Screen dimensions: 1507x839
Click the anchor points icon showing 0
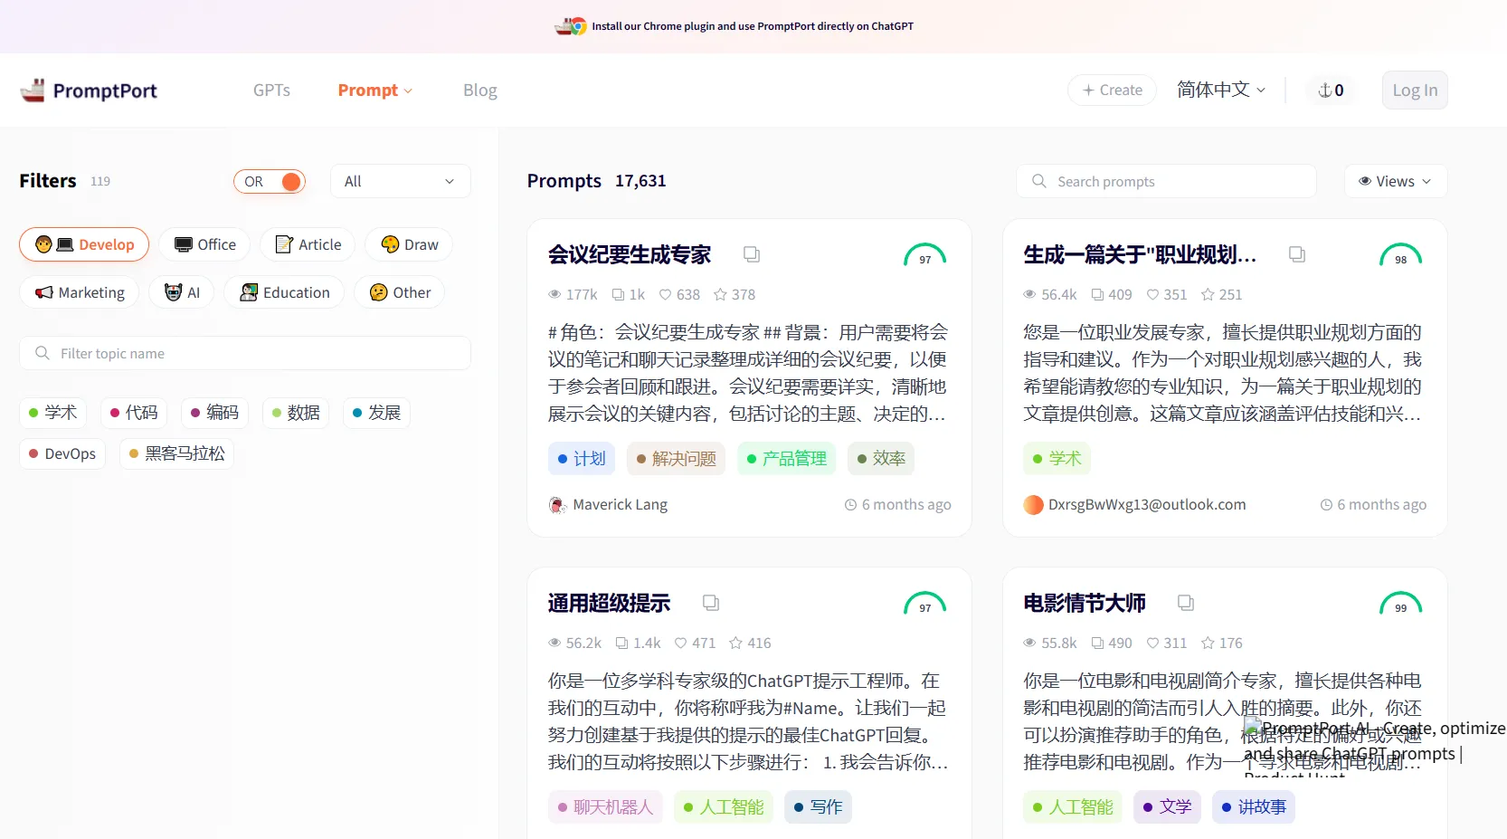1331,91
